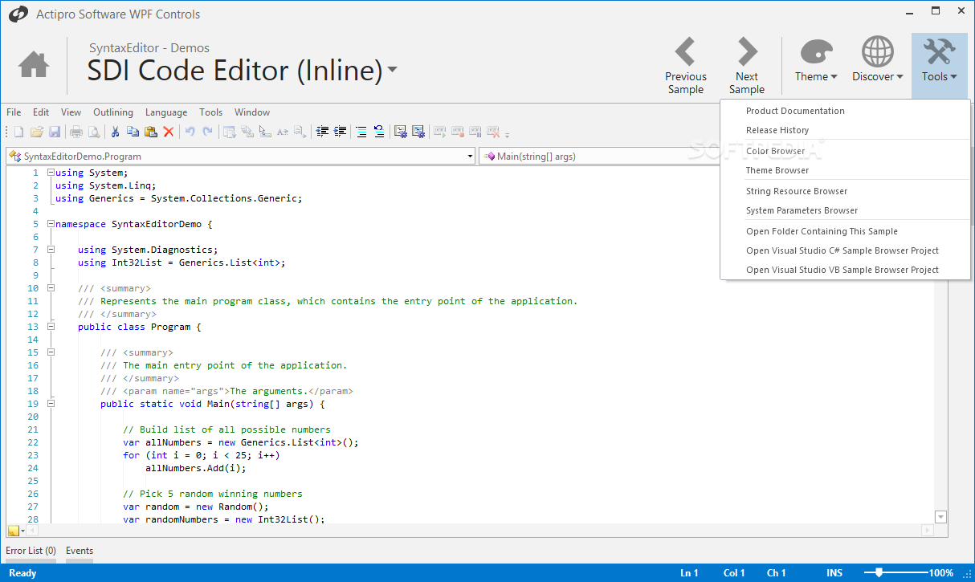Collapse the using System outlining node

click(x=51, y=173)
